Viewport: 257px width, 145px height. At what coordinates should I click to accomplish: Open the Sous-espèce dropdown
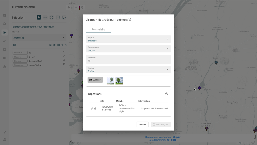[128, 49]
